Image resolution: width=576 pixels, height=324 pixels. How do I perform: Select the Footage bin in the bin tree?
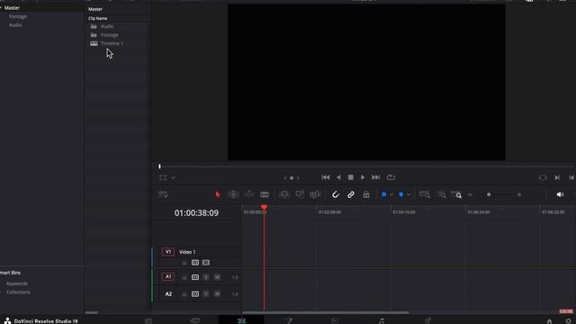point(18,16)
